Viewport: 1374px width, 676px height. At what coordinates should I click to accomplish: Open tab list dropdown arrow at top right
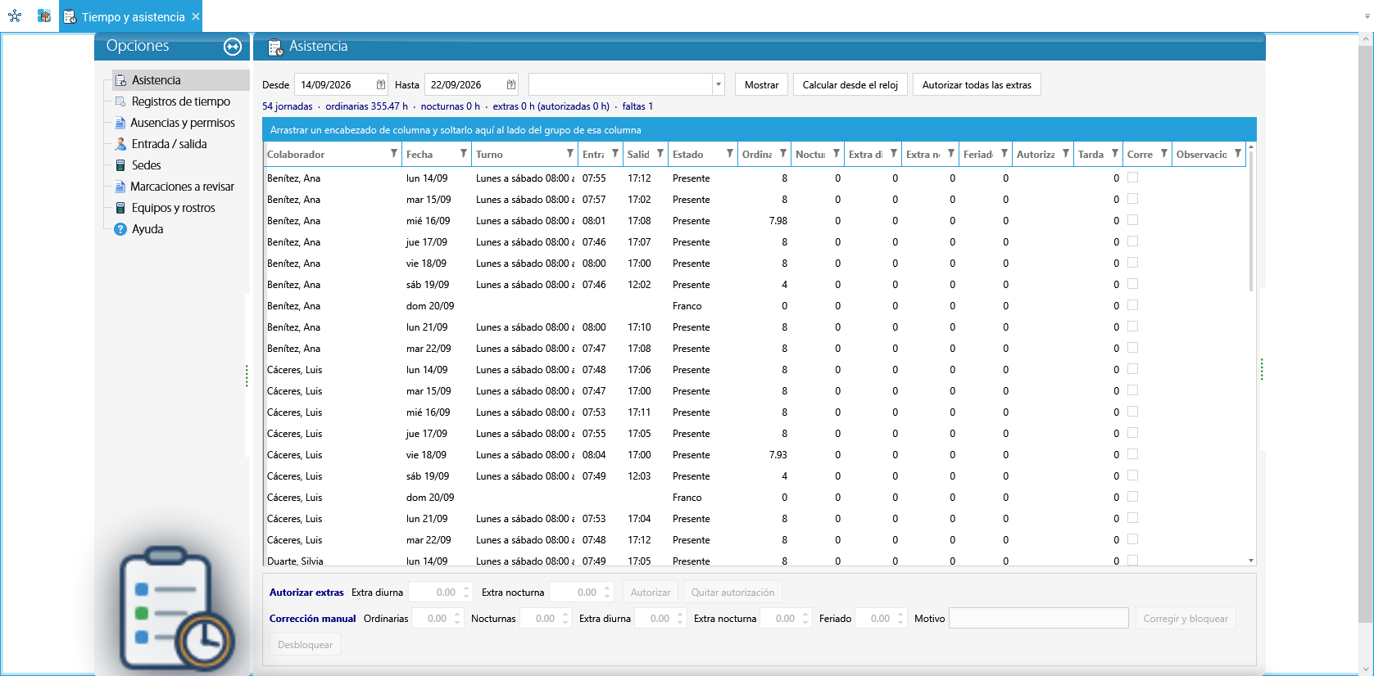click(1367, 16)
